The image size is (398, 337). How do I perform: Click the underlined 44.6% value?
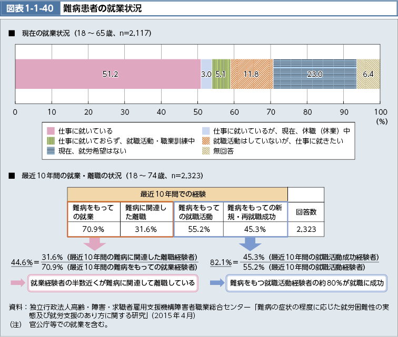click(x=22, y=262)
